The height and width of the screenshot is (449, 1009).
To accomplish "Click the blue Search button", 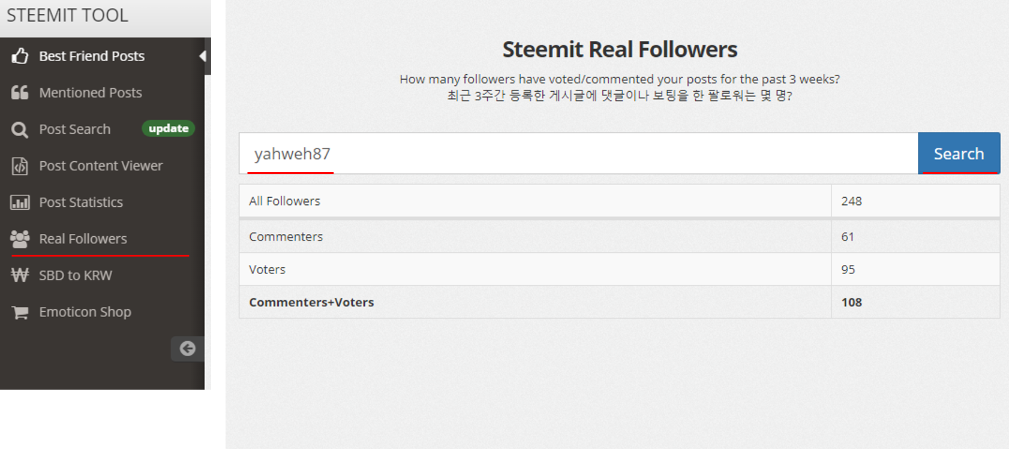I will [x=959, y=153].
